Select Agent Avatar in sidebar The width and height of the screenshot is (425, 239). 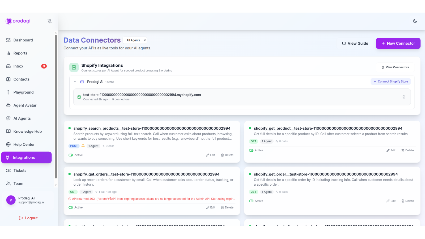coord(27,105)
